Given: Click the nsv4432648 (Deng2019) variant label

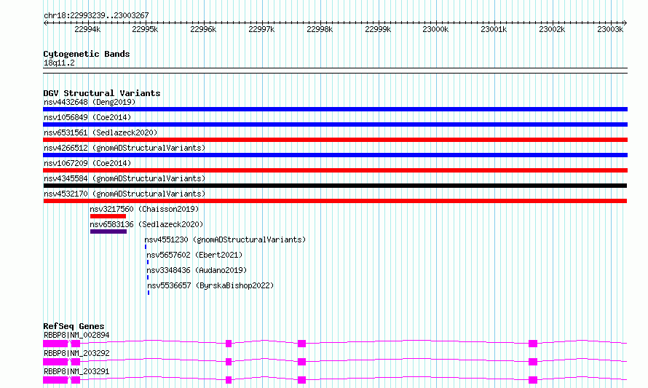Looking at the screenshot, I should click(x=90, y=102).
